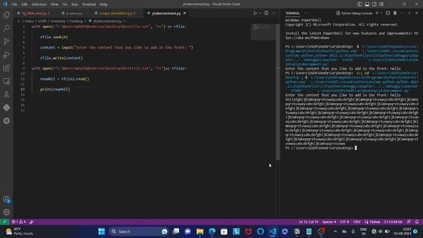Open the Accounts icon in activity bar

(7, 199)
